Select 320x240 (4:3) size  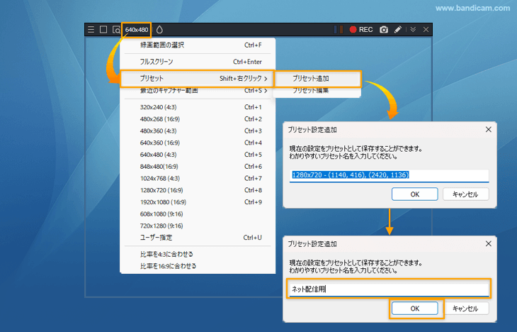pos(198,107)
